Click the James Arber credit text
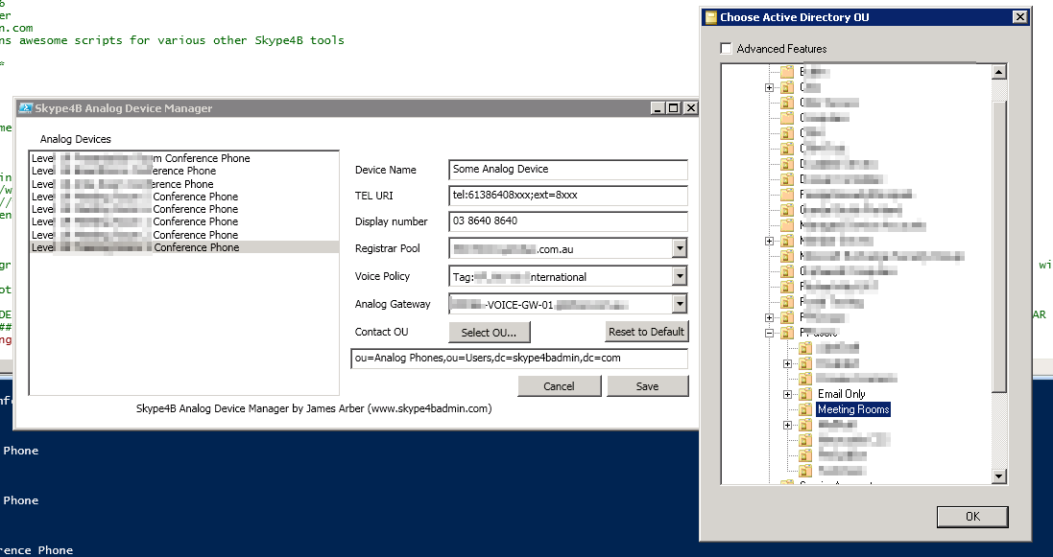Screen dimensions: 1053x557 pyautogui.click(x=314, y=408)
